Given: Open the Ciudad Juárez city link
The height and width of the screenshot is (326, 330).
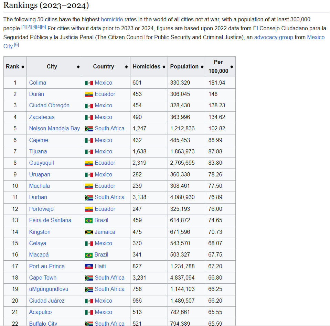Looking at the screenshot, I should click(x=47, y=301).
